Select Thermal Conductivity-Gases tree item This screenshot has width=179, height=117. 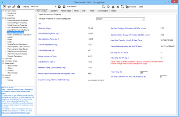pyautogui.click(x=17, y=54)
